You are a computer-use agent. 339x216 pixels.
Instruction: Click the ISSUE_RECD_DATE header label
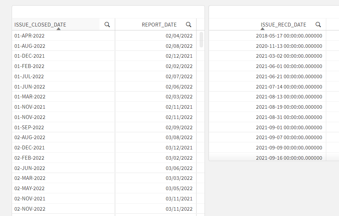pyautogui.click(x=283, y=24)
